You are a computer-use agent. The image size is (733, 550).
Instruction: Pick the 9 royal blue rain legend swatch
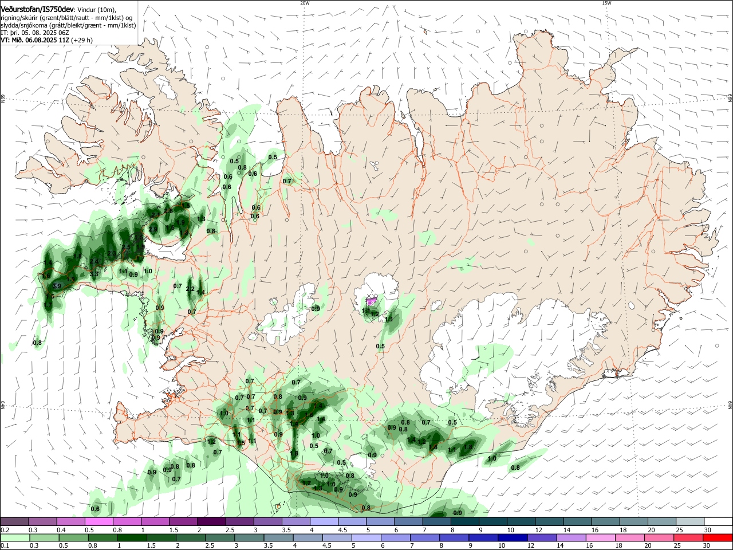point(483,537)
